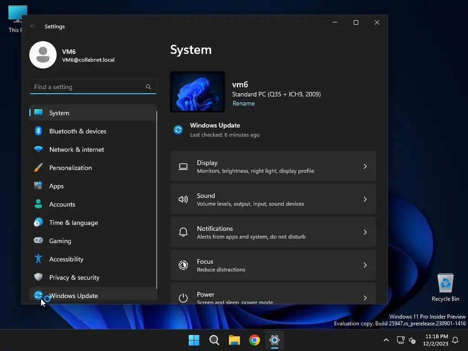Open Focus reduce distractions row

click(x=273, y=265)
